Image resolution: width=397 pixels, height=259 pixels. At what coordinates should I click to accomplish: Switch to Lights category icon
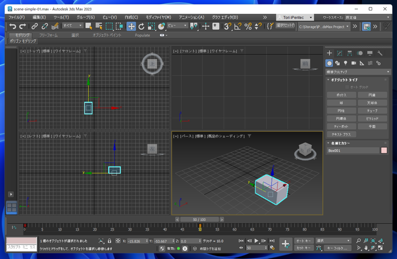coord(345,63)
